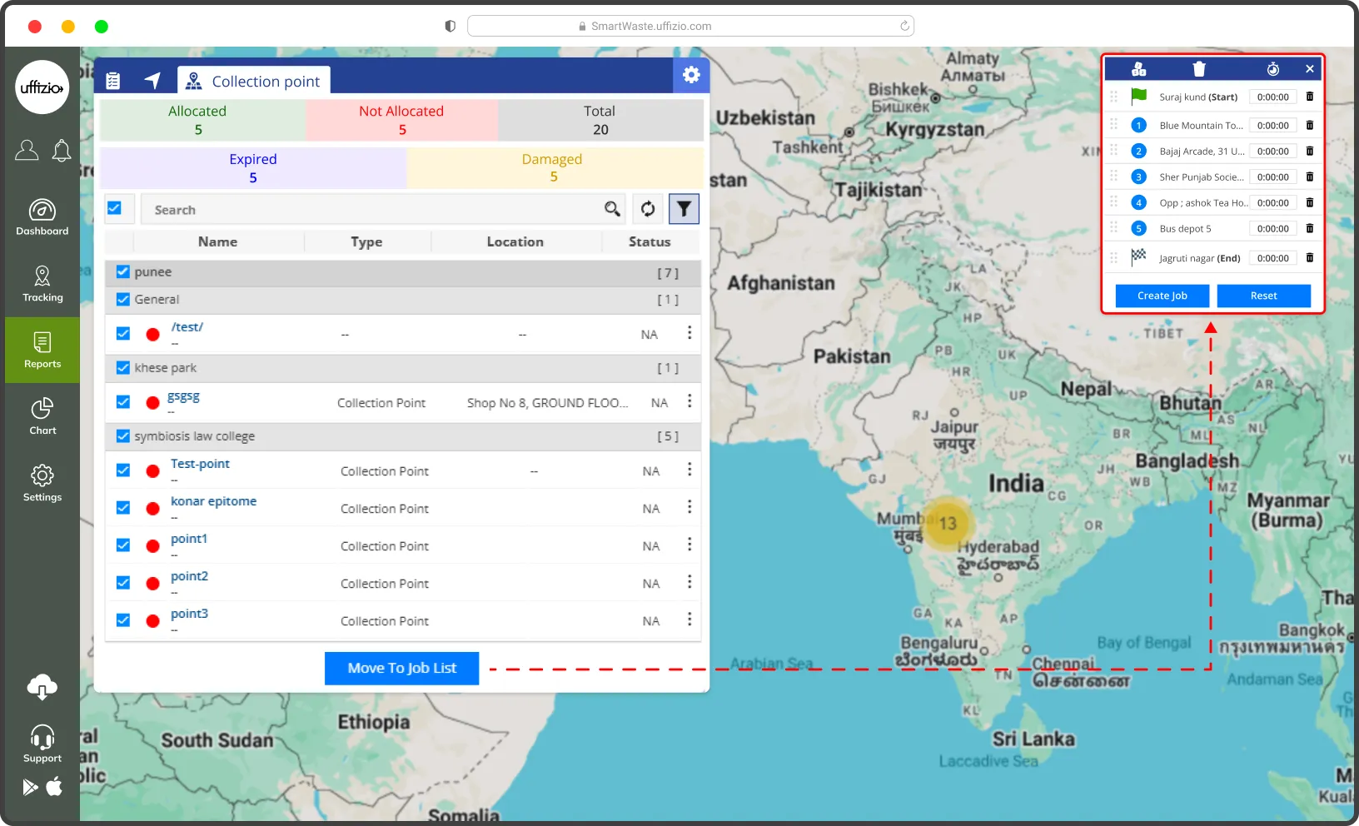
Task: Open the three-dot menu for gsgsg
Action: click(x=689, y=401)
